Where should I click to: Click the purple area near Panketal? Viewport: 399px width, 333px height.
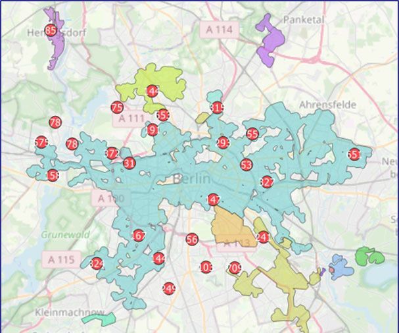[x=271, y=41]
